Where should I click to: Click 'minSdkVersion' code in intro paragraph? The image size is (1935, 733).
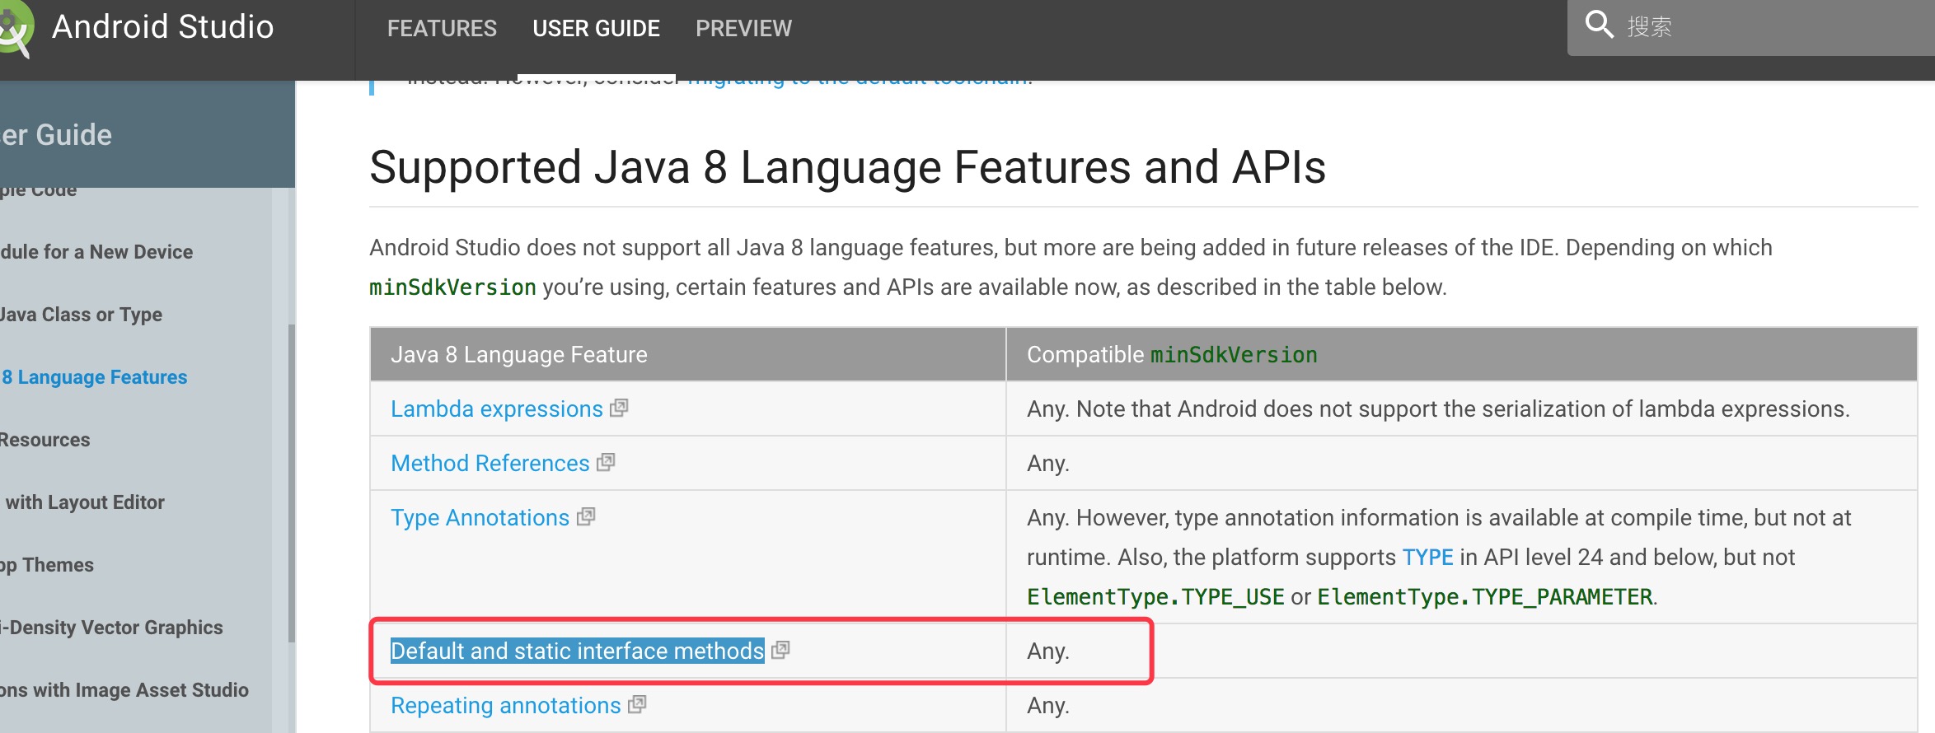[452, 287]
